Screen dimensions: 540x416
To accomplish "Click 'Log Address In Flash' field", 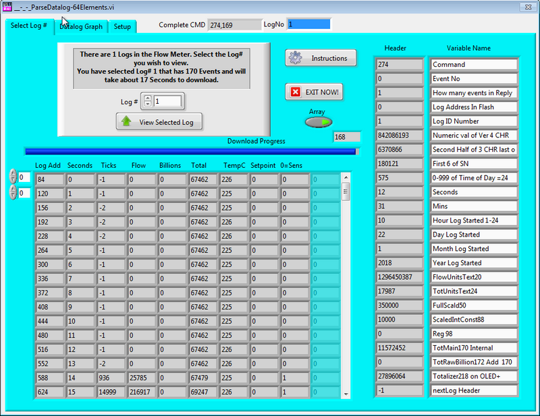I will click(474, 107).
